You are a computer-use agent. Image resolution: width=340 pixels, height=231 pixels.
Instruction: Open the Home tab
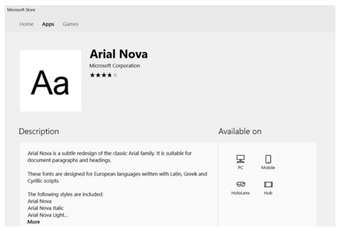26,24
